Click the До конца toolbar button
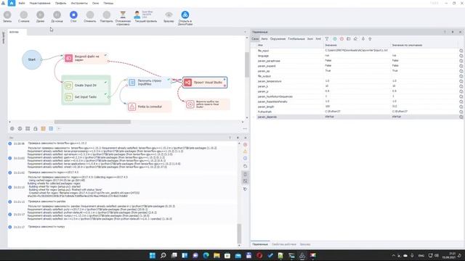Image resolution: width=465 pixels, height=261 pixels. click(x=57, y=17)
